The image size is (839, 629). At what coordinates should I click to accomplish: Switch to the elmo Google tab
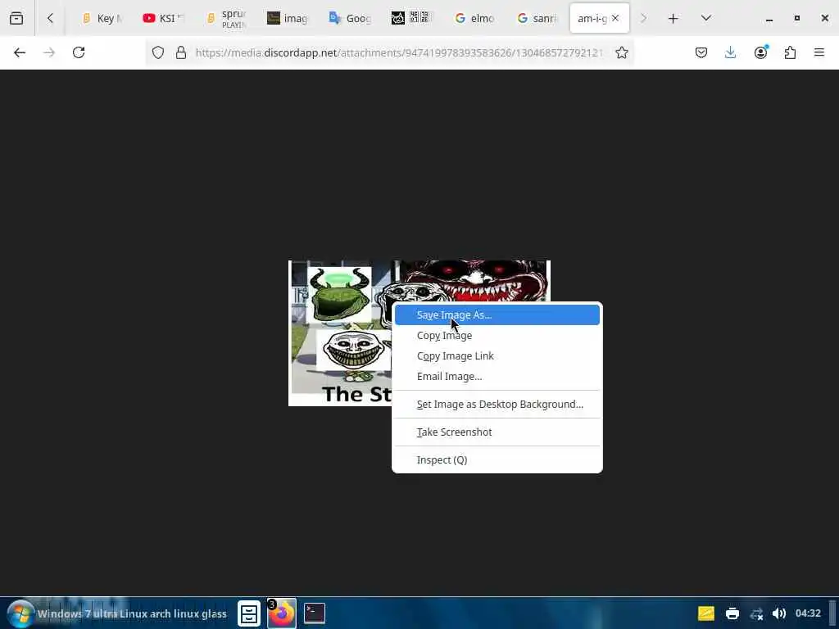tap(474, 18)
